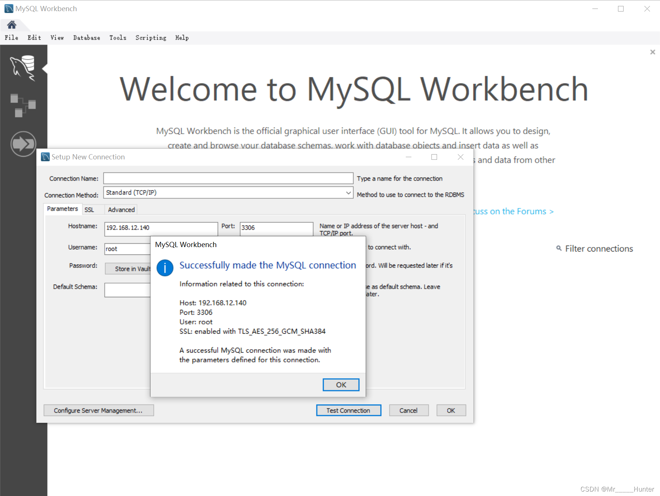Close the welcome panel with the X
Viewport: 660px width, 496px height.
click(x=653, y=52)
